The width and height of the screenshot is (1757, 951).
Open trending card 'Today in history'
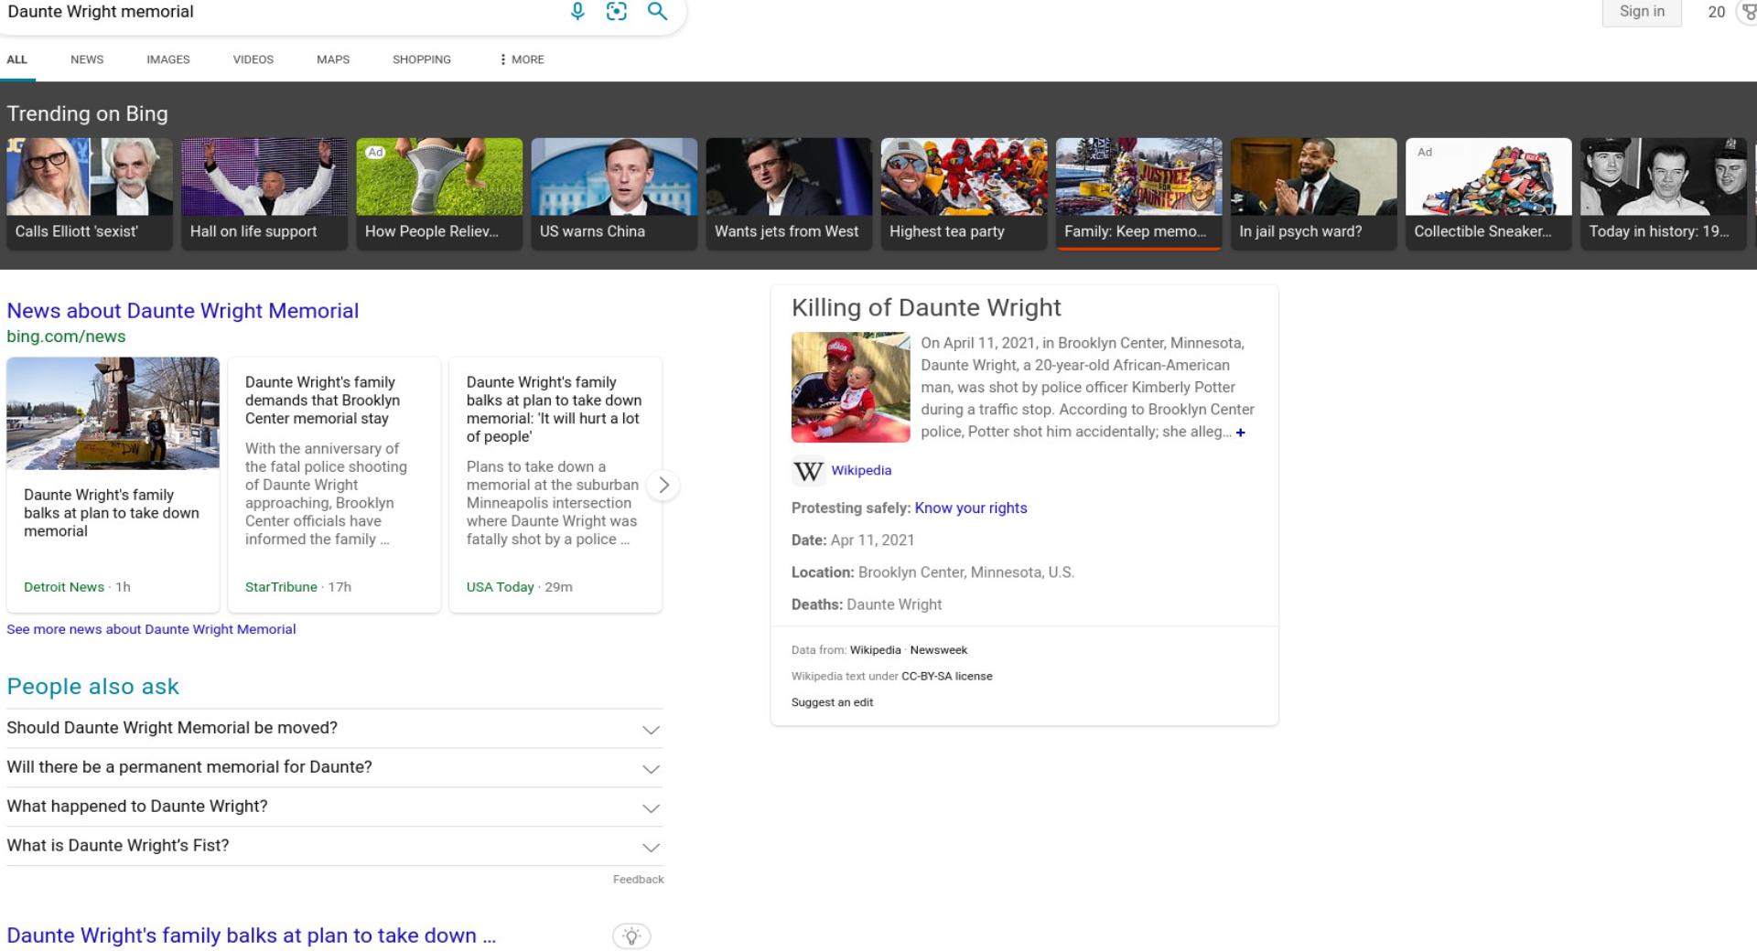(1663, 194)
